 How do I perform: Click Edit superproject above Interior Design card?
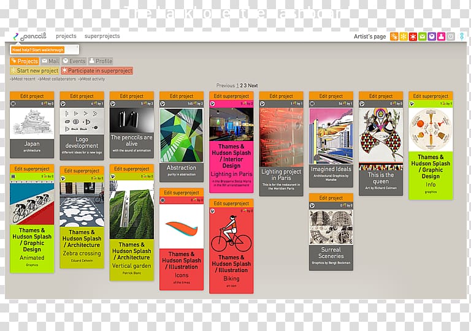[231, 96]
